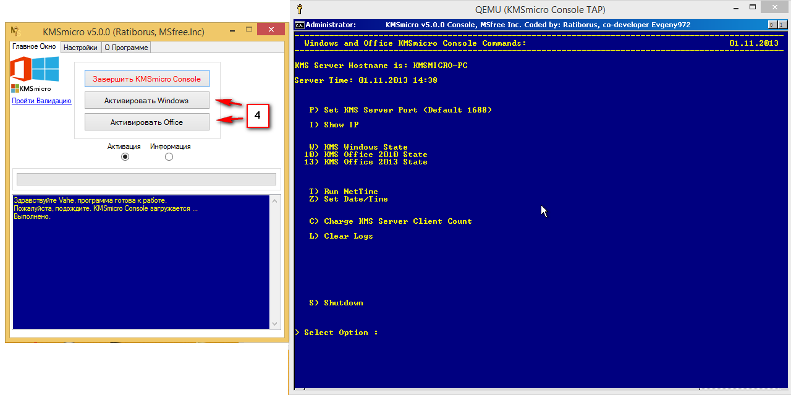This screenshot has height=395, width=791.
Task: Open the О Программе tab
Action: click(126, 48)
